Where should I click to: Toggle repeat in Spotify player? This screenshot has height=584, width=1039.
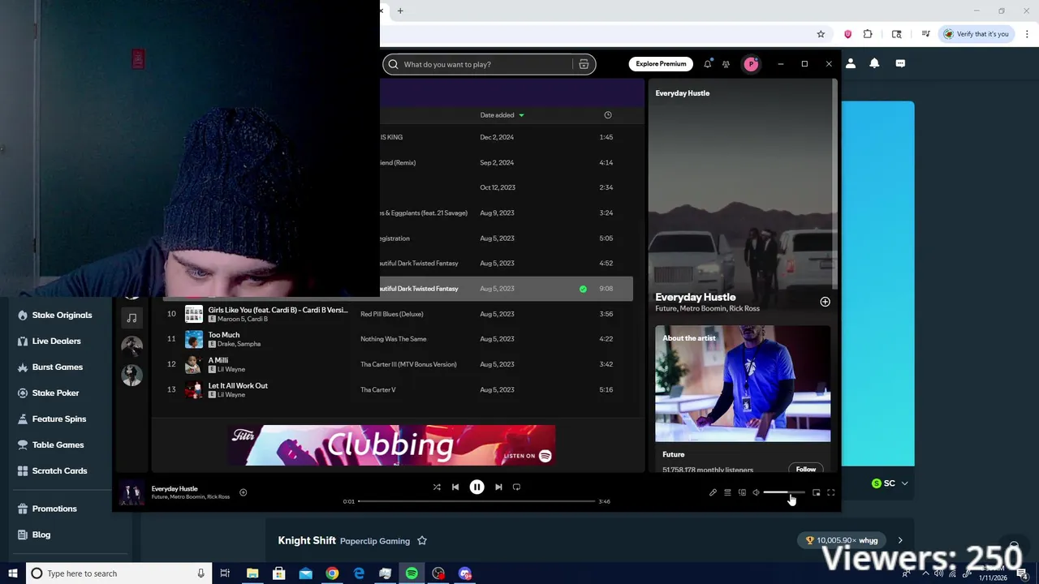point(516,487)
